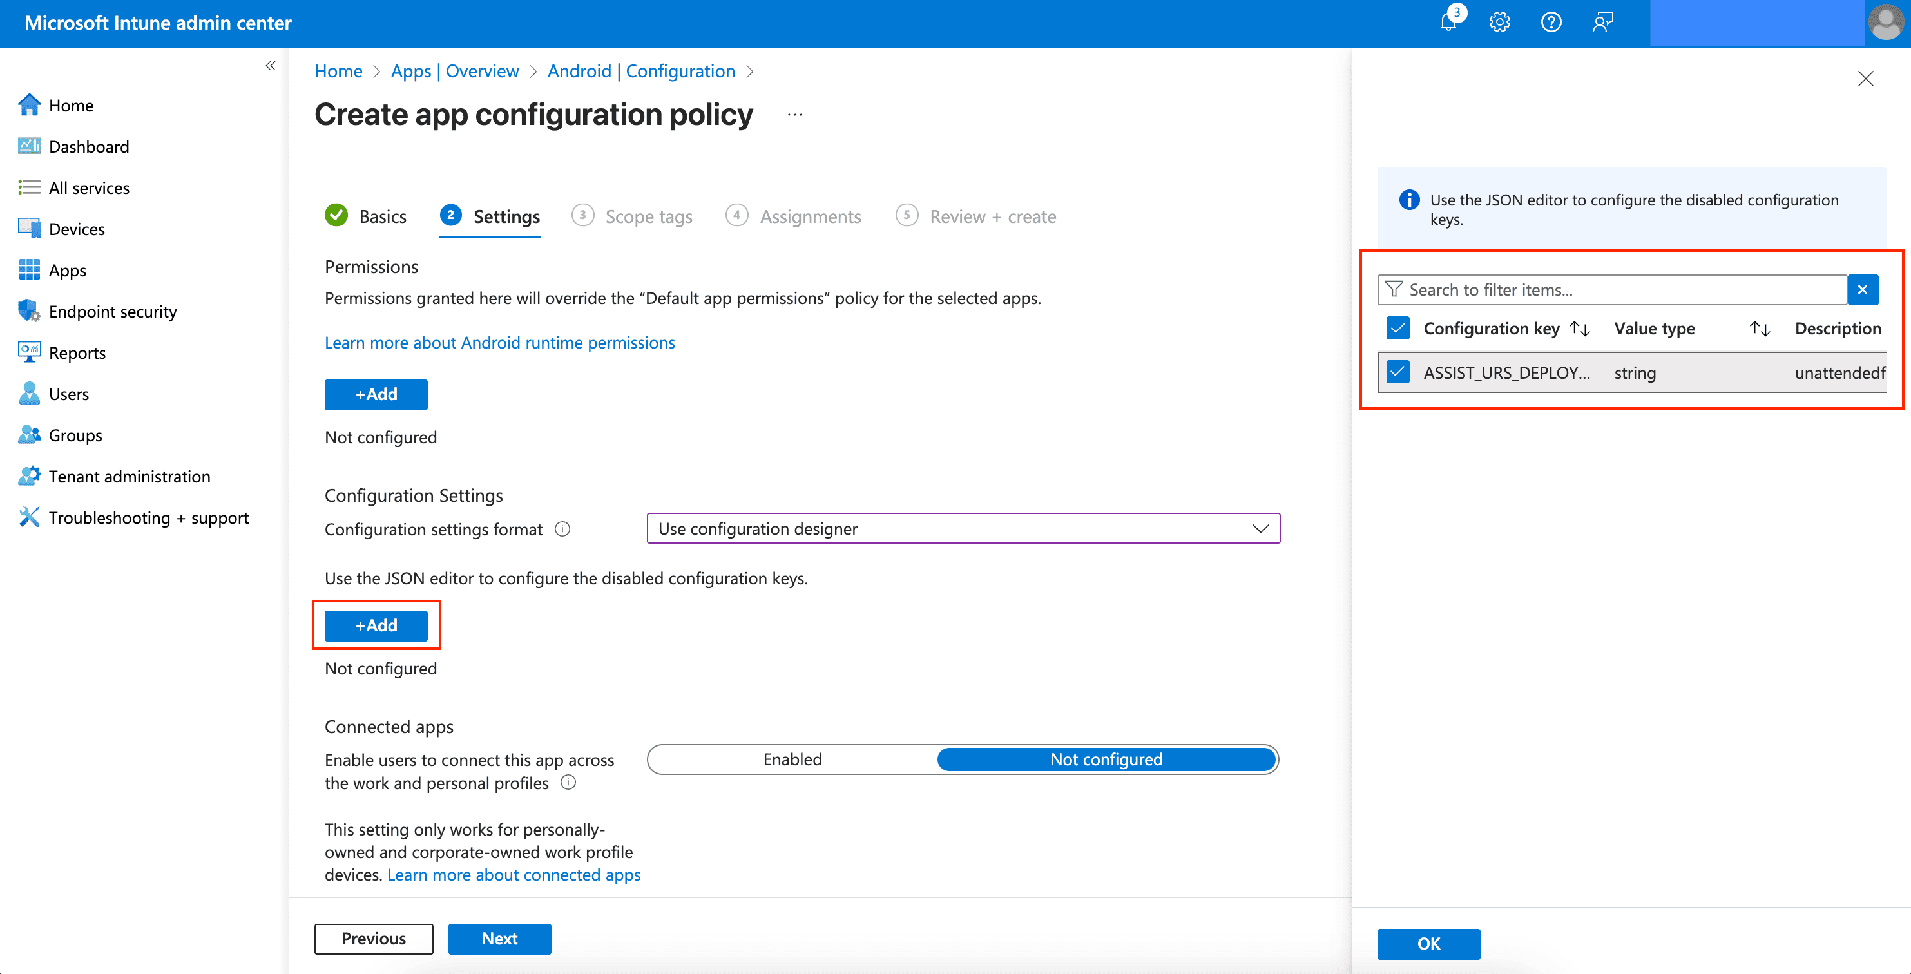
Task: Click the Home breadcrumb link
Action: pos(338,72)
